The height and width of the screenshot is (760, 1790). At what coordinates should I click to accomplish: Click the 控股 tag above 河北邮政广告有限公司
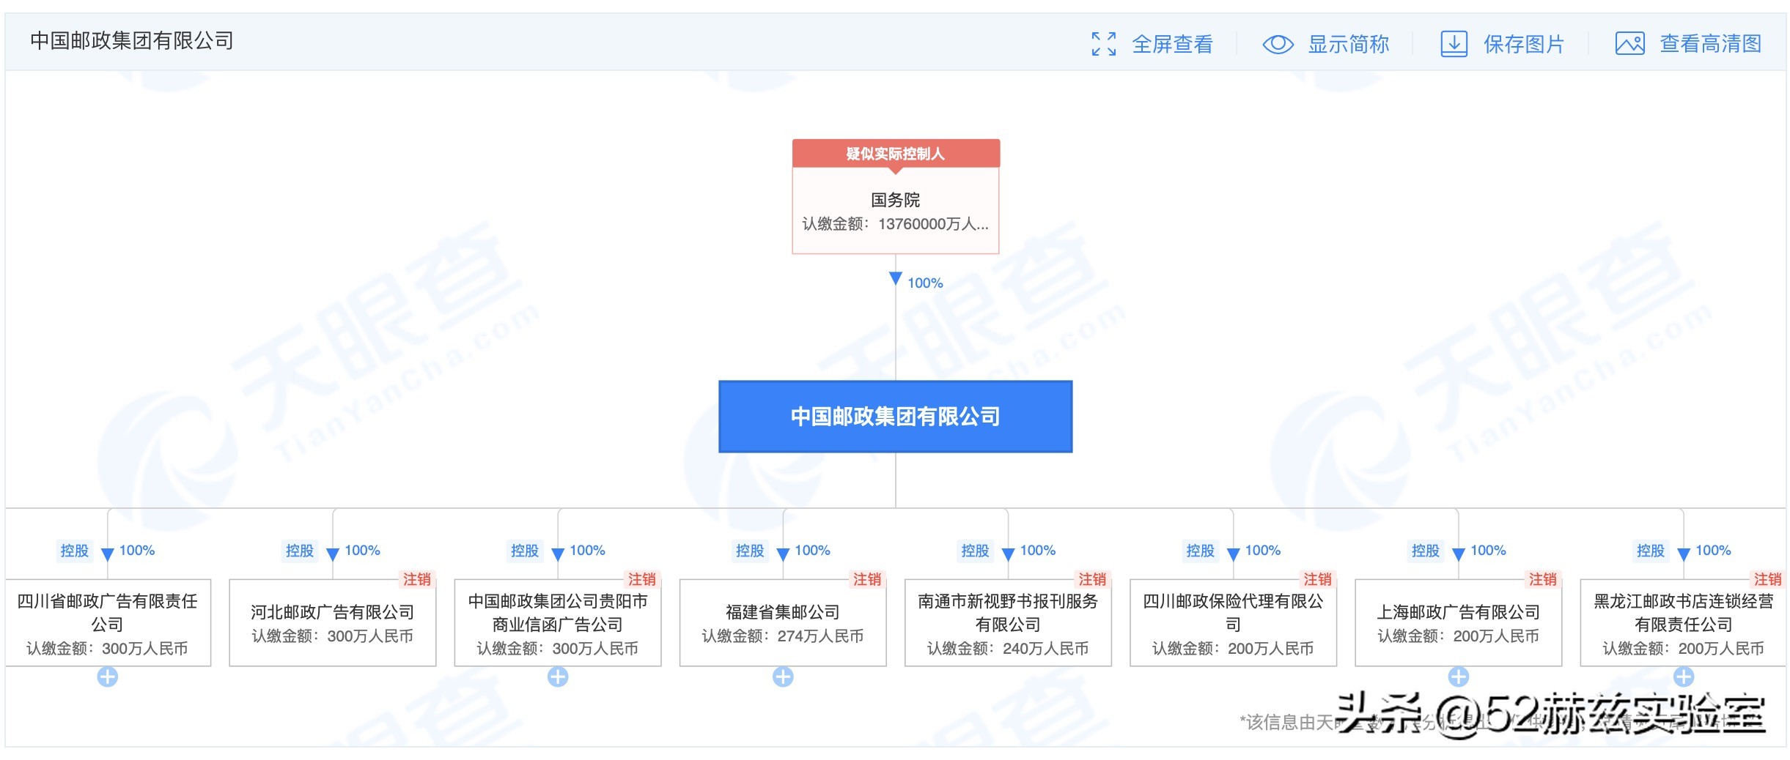coord(298,551)
